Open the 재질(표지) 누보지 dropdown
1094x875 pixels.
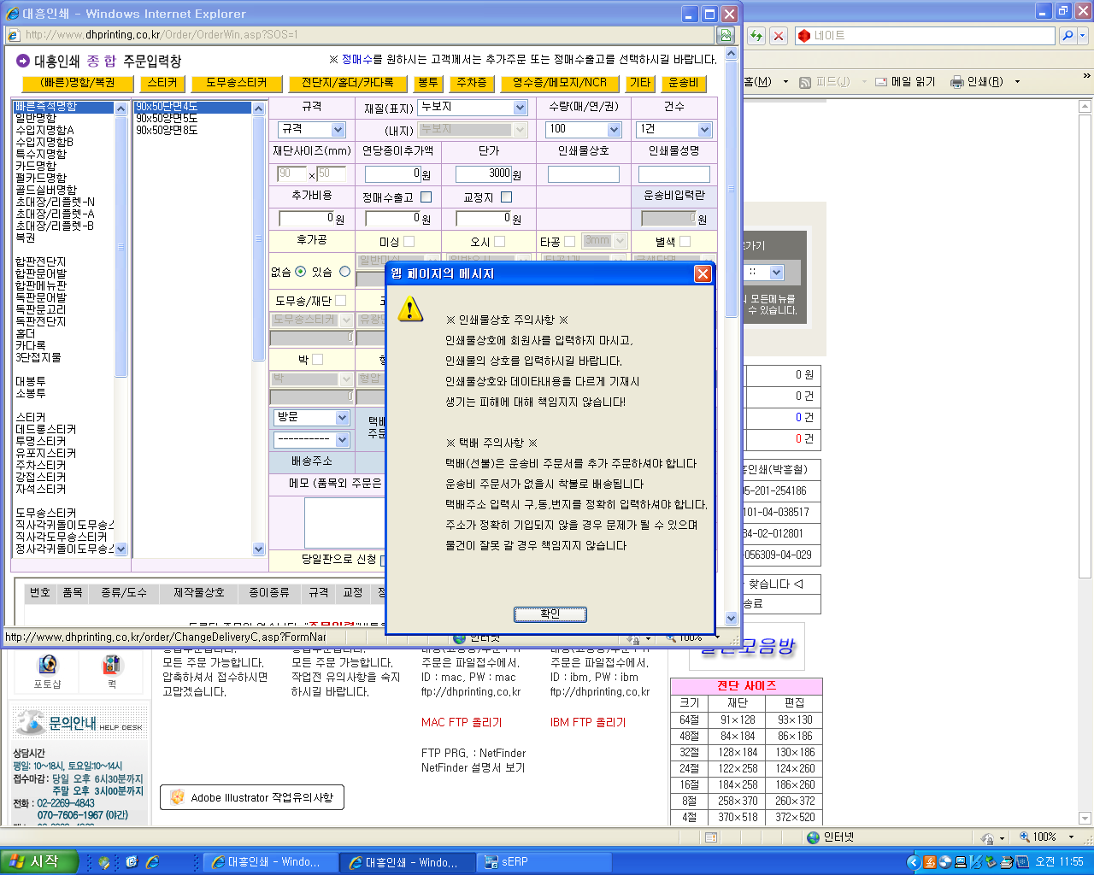click(x=520, y=108)
